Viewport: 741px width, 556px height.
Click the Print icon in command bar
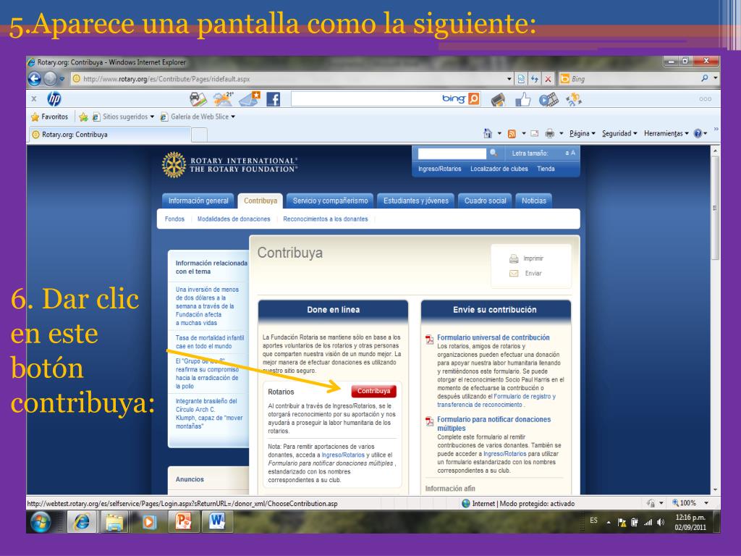549,133
